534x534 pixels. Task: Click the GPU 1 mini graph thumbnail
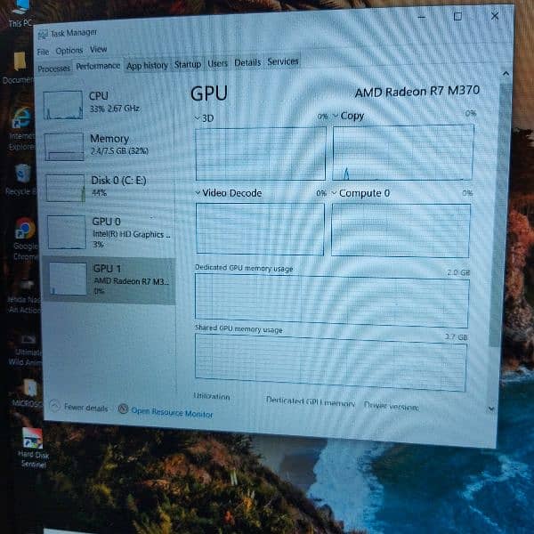pos(69,279)
